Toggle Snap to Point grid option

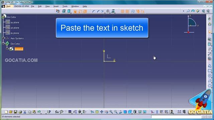tap(127, 11)
